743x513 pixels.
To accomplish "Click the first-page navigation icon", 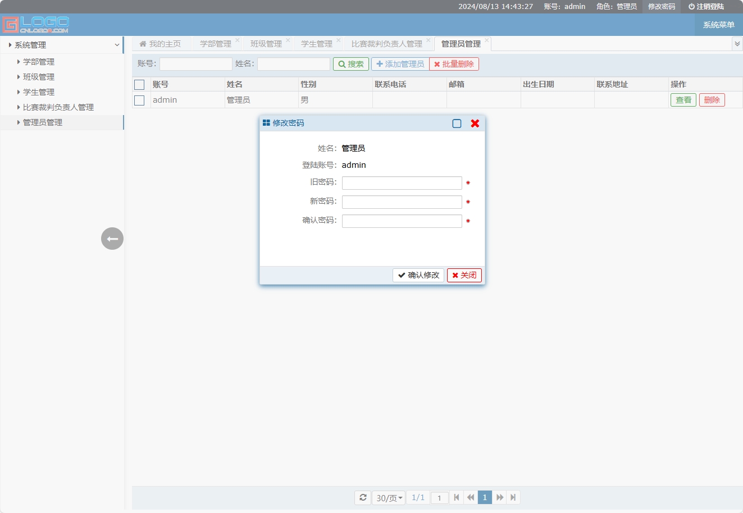I will 457,497.
